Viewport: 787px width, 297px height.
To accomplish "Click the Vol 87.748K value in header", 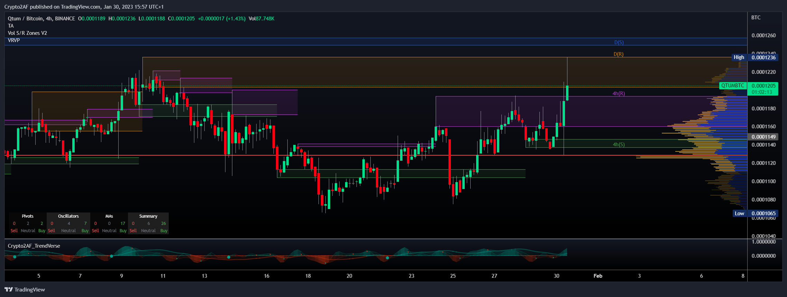I will tap(261, 19).
